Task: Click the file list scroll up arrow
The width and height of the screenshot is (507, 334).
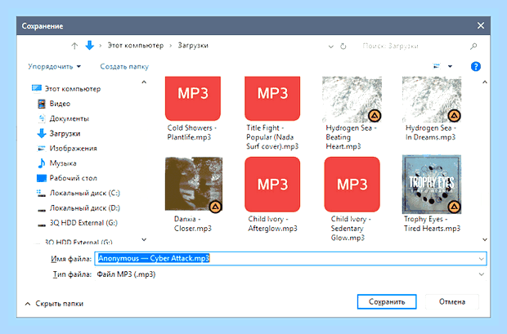Action: [484, 82]
